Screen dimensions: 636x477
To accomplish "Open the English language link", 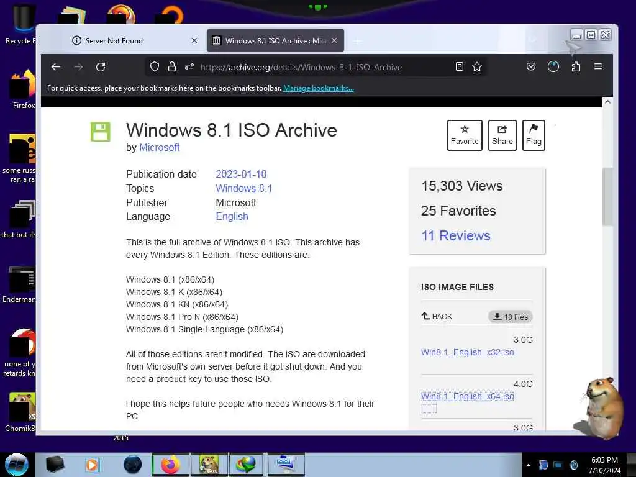I will click(232, 216).
